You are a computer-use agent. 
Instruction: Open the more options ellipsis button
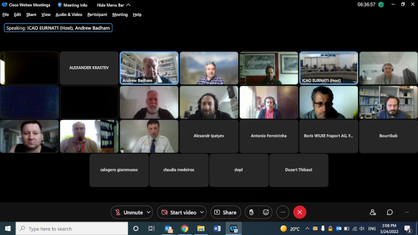(283, 212)
